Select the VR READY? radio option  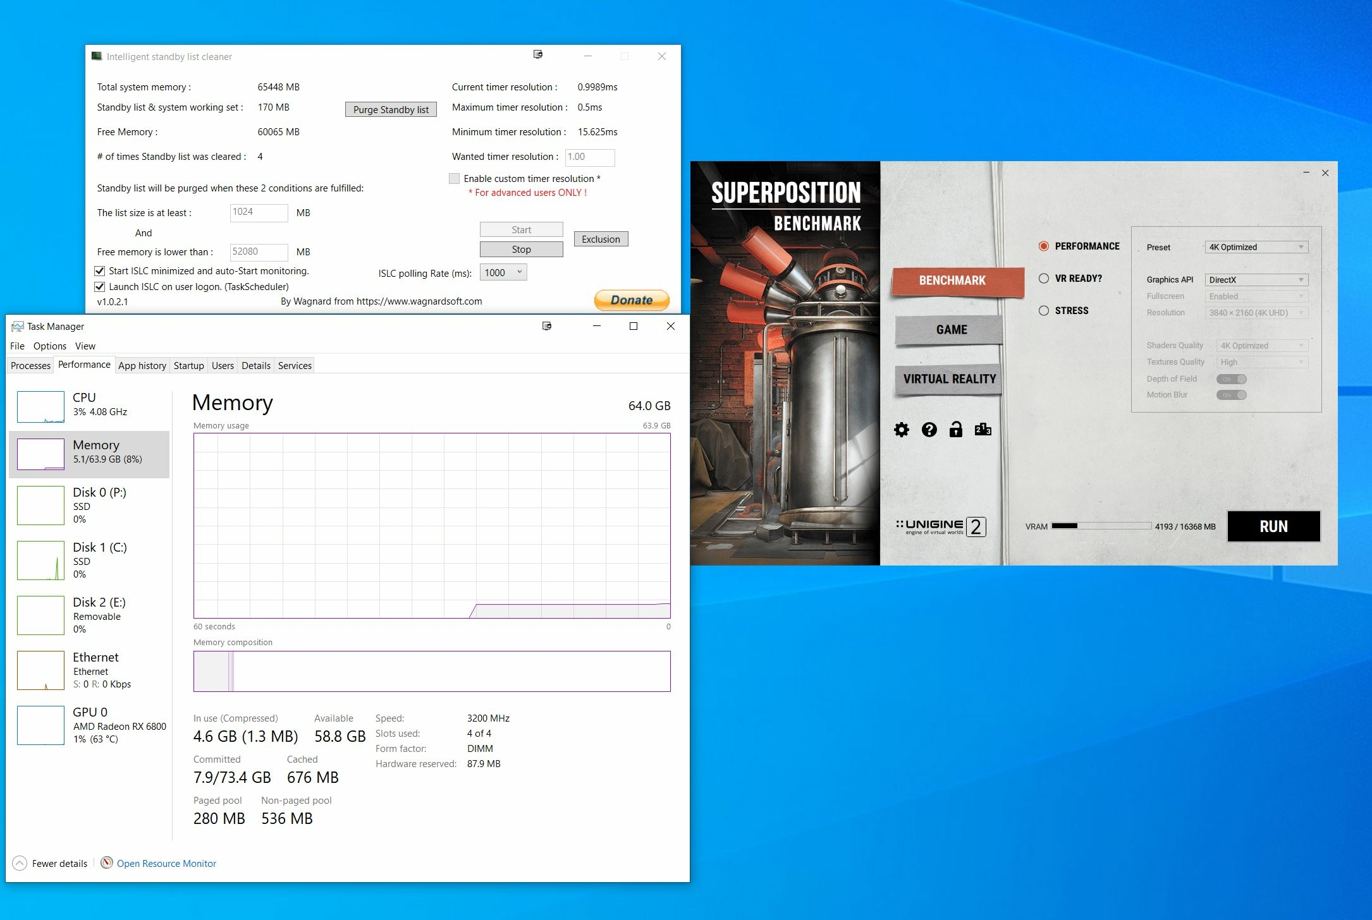pos(1044,278)
